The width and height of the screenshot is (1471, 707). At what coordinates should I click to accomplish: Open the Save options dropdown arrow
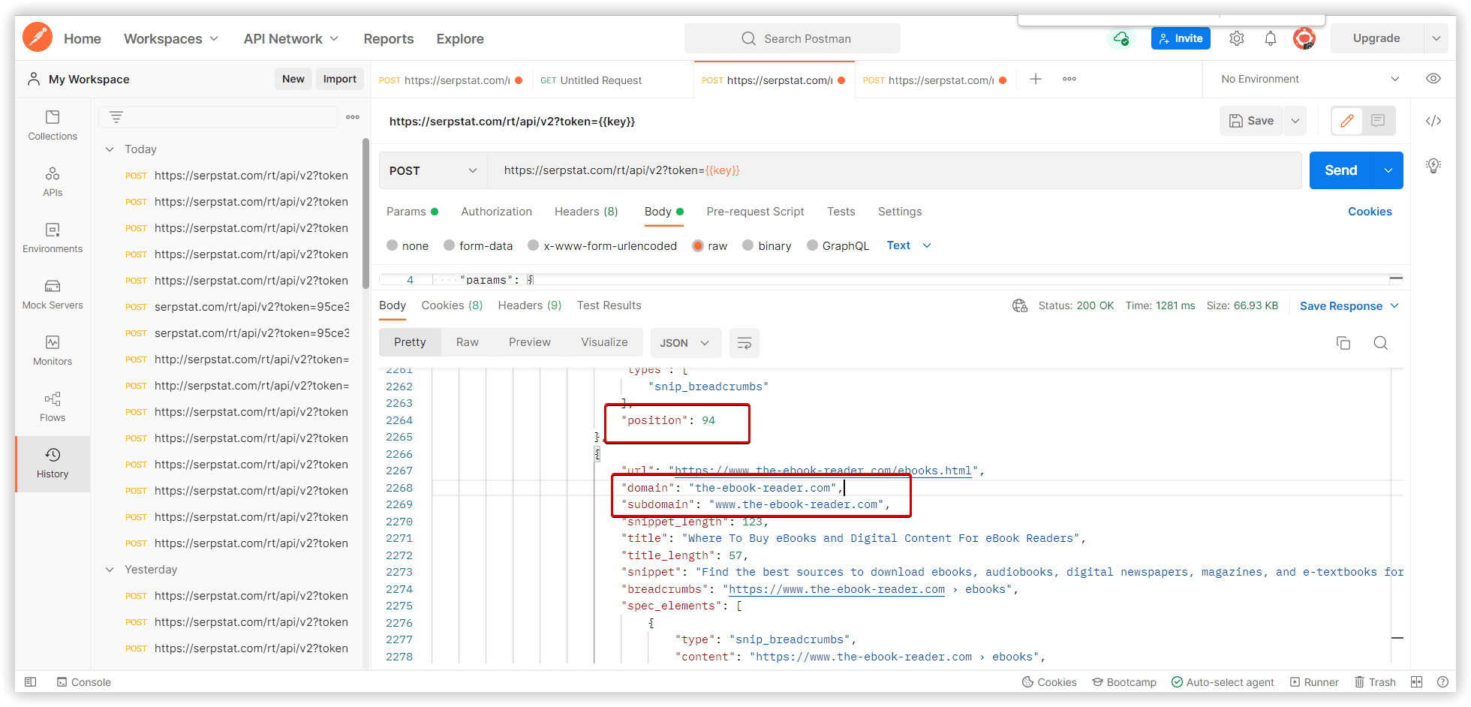1295,121
